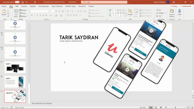The height and width of the screenshot is (109, 194).
Task: Open the Seç select dropdown
Action: coord(159,16)
